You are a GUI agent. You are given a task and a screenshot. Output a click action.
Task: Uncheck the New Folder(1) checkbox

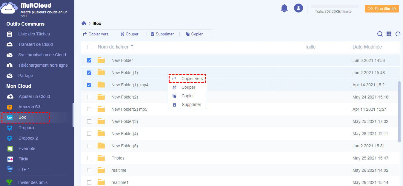[89, 73]
